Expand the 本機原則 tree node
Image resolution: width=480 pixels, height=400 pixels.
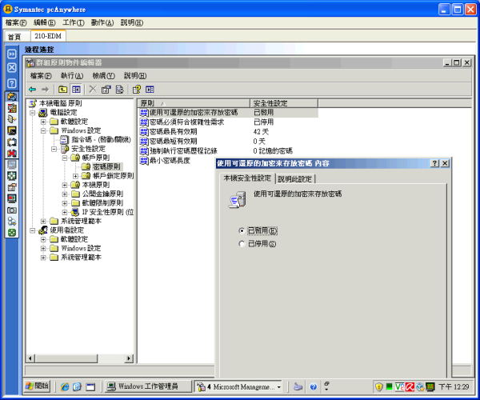[65, 185]
